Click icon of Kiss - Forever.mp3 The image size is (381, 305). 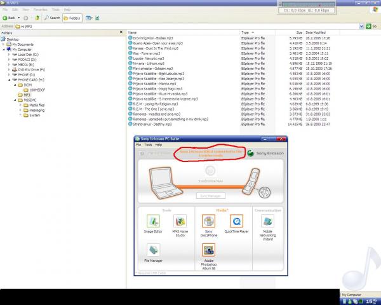[x=130, y=53]
